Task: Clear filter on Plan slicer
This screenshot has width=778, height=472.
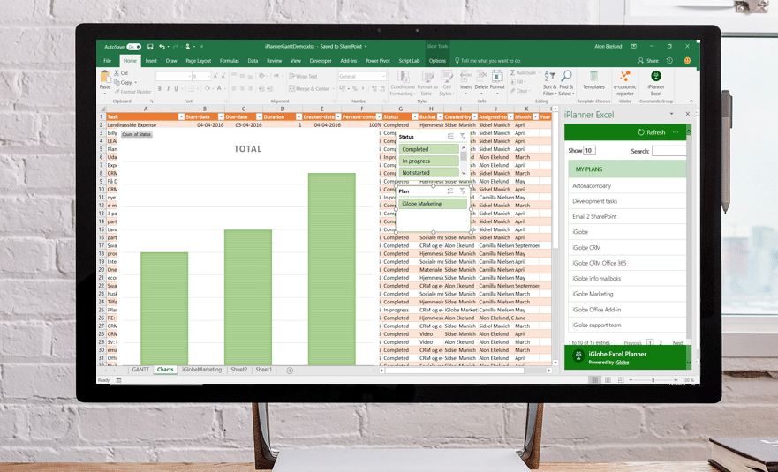Action: [463, 191]
